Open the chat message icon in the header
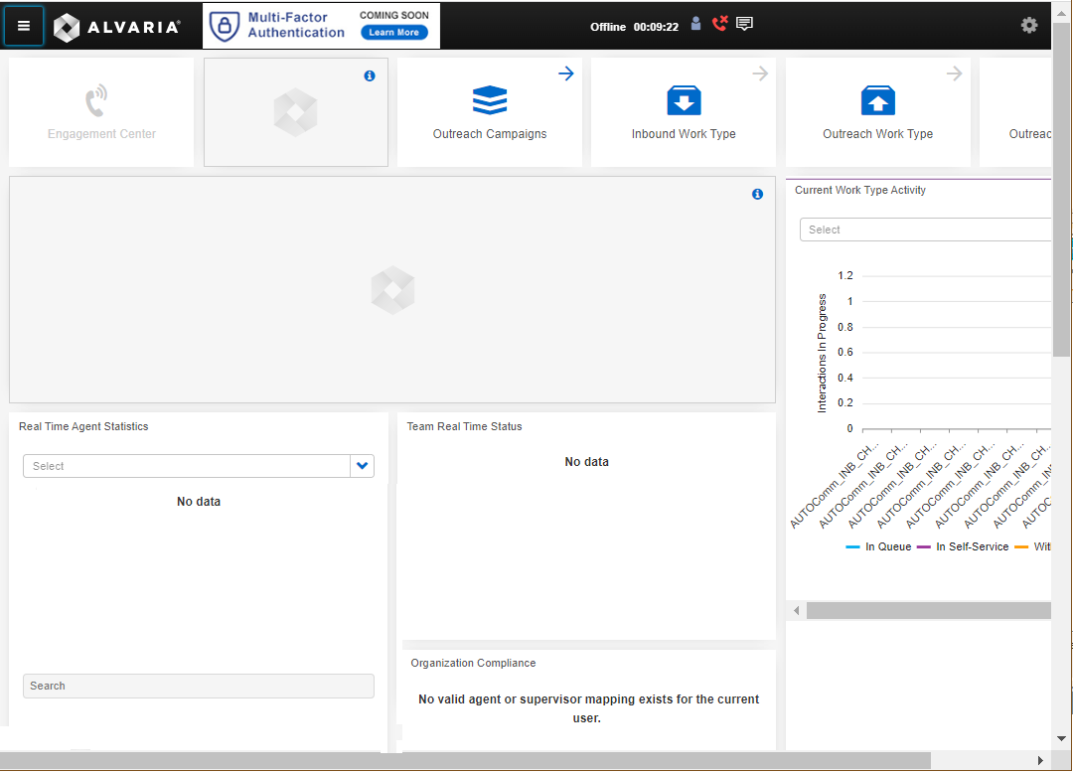 [x=744, y=23]
